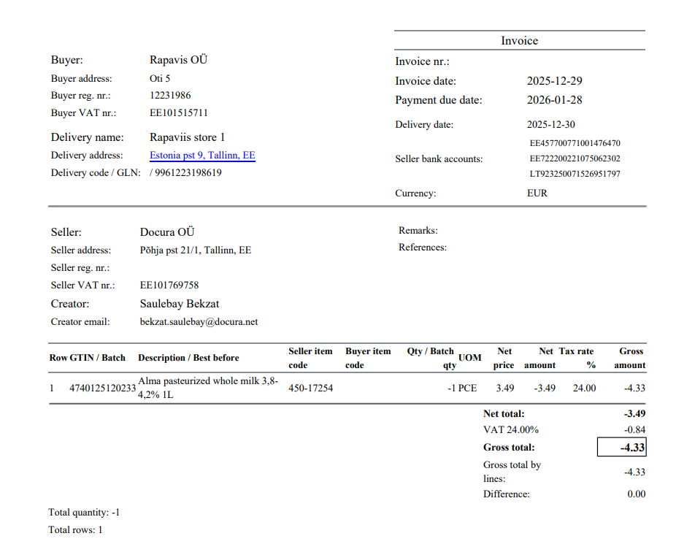Click the first bank account EE4577...
695x555 pixels.
coord(575,143)
